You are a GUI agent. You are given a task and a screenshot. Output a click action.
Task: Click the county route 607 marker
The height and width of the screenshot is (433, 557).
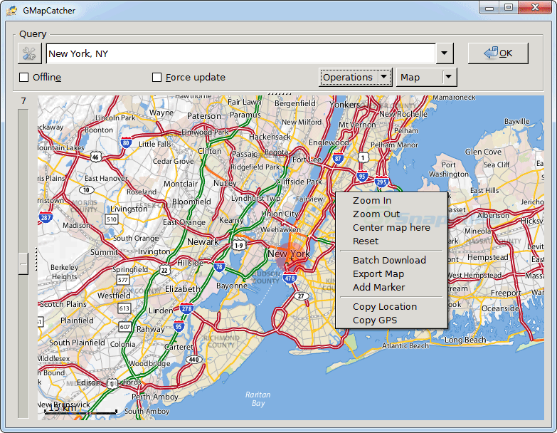[x=124, y=326]
